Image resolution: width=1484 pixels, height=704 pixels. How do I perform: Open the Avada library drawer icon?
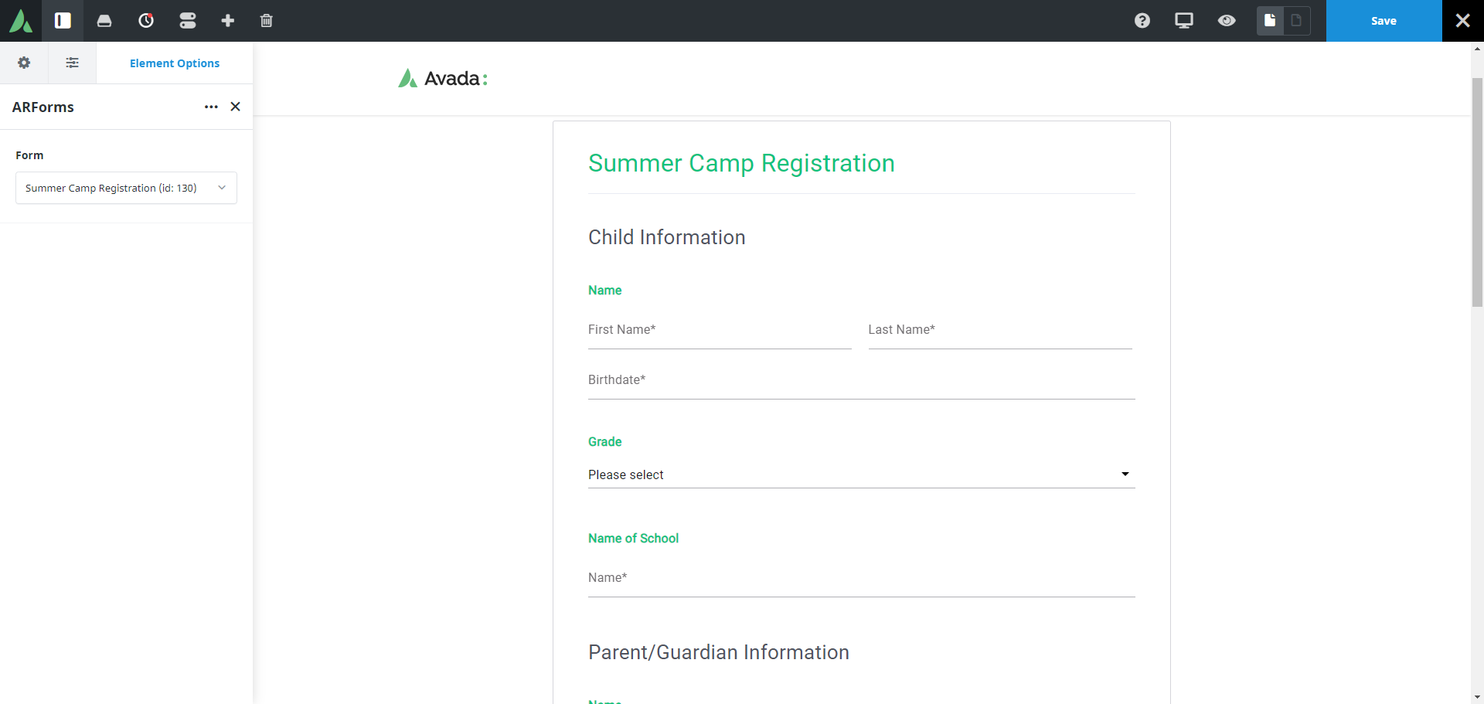(x=104, y=21)
